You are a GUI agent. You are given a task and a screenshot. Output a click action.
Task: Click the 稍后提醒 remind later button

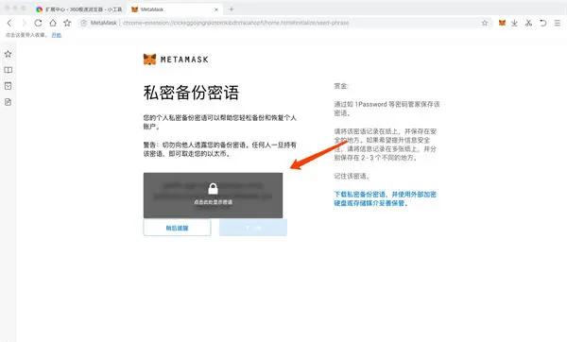pyautogui.click(x=178, y=228)
